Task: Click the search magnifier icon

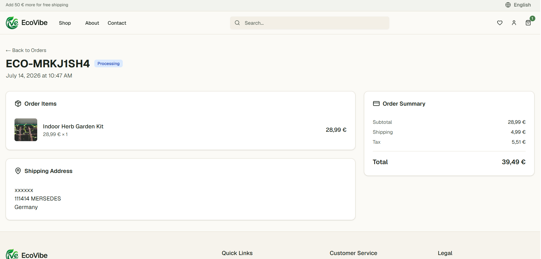Action: pyautogui.click(x=237, y=23)
